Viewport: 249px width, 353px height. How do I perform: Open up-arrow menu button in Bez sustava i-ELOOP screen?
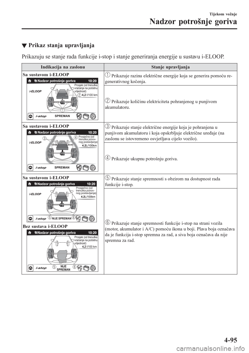point(30,268)
